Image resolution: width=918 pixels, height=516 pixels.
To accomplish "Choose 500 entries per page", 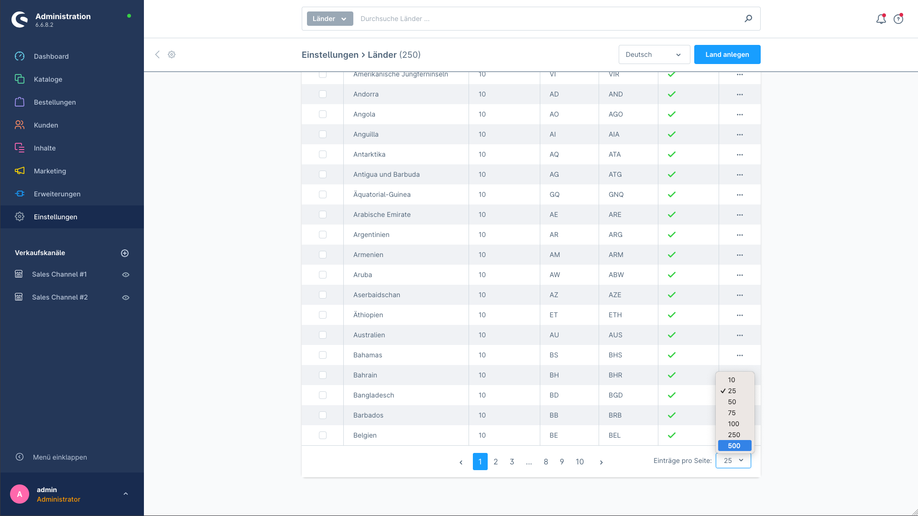I will pyautogui.click(x=735, y=446).
